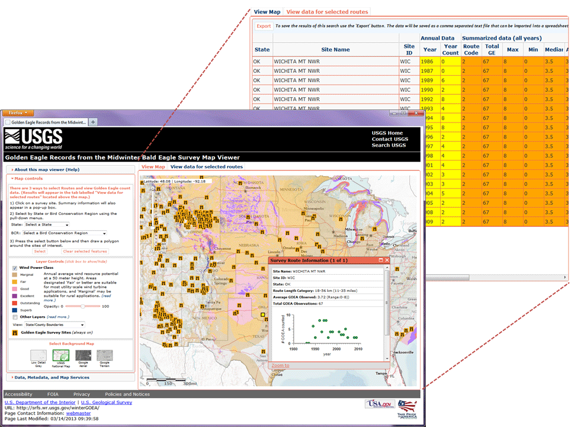Viewport: 571px width, 427px height.
Task: Open the State selection dropdown
Action: click(46, 225)
